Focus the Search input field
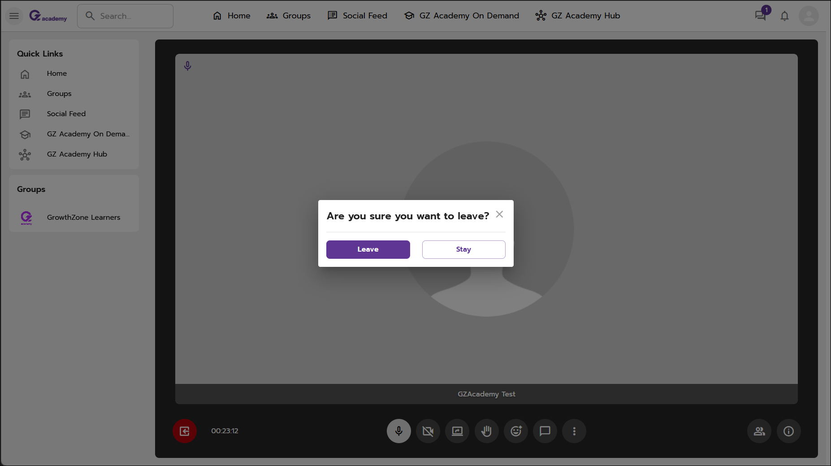Screen dimensions: 831x466 point(125,16)
